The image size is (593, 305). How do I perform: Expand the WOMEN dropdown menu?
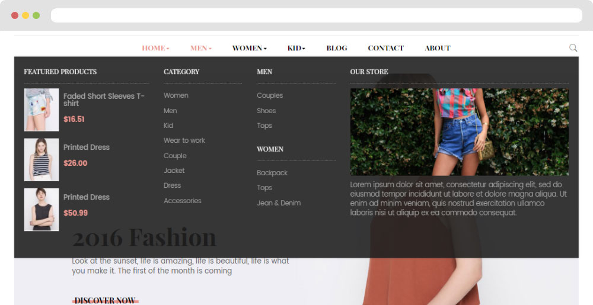click(x=249, y=48)
